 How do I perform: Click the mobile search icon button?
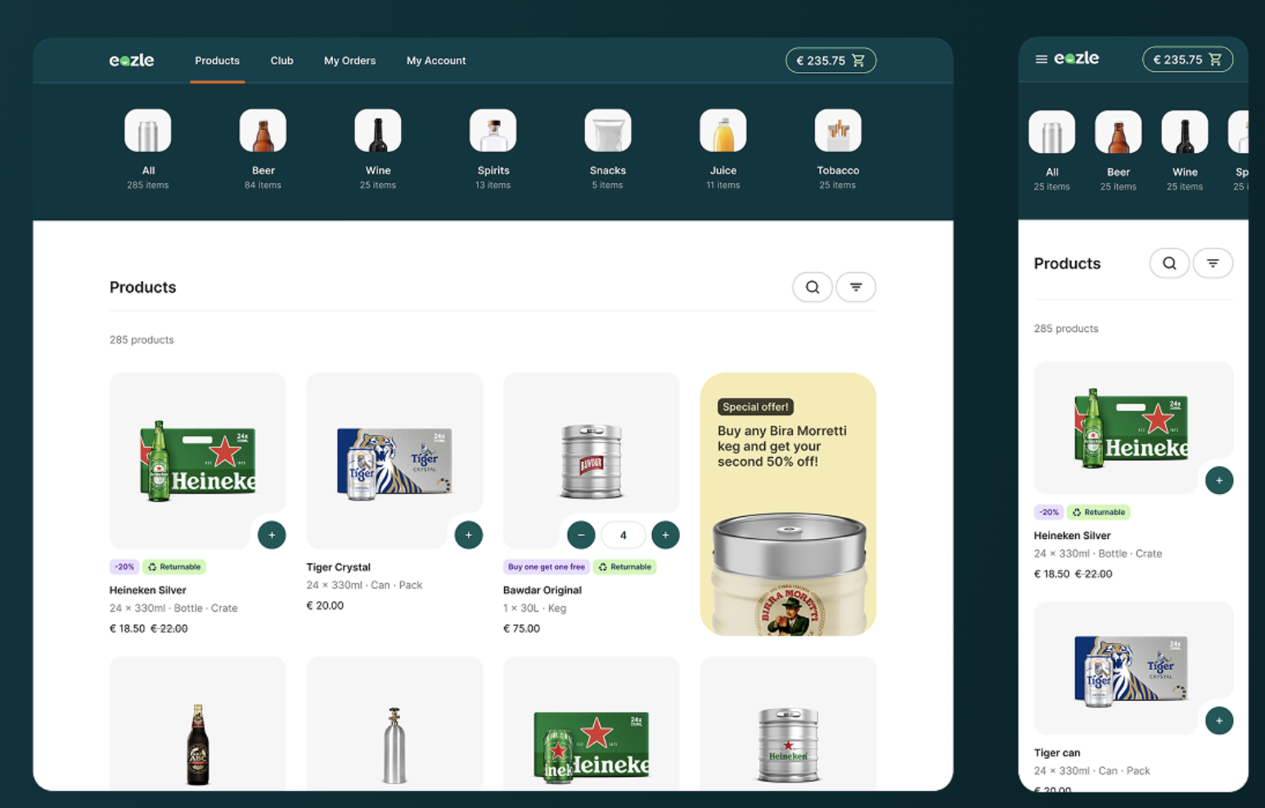click(x=1169, y=263)
